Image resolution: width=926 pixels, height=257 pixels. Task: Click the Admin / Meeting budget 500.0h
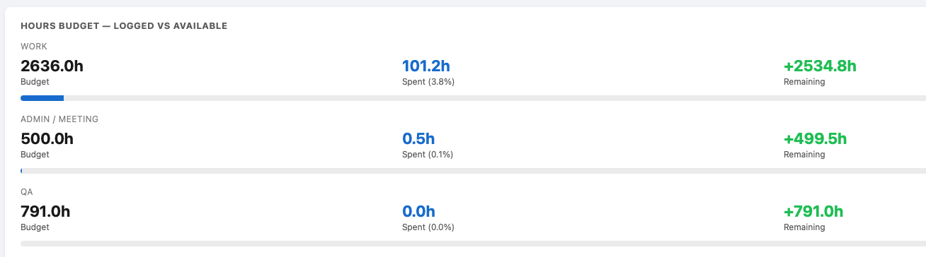pyautogui.click(x=47, y=139)
